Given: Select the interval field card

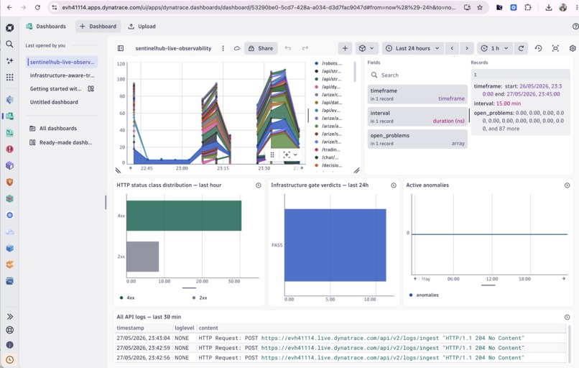Looking at the screenshot, I should click(x=417, y=116).
